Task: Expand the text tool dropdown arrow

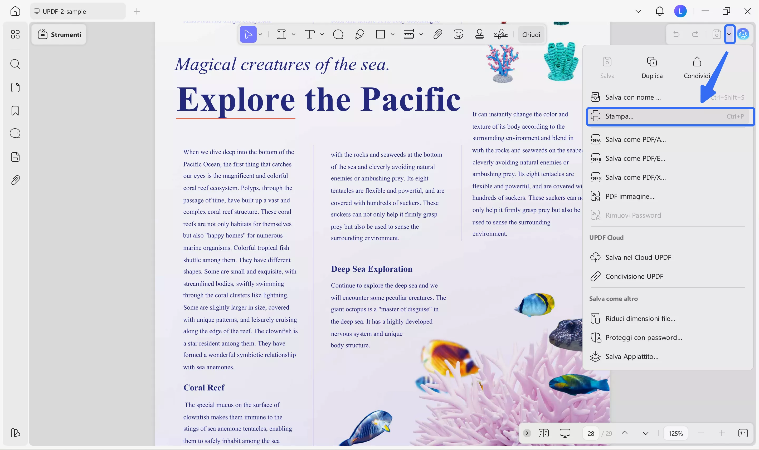Action: pyautogui.click(x=322, y=34)
